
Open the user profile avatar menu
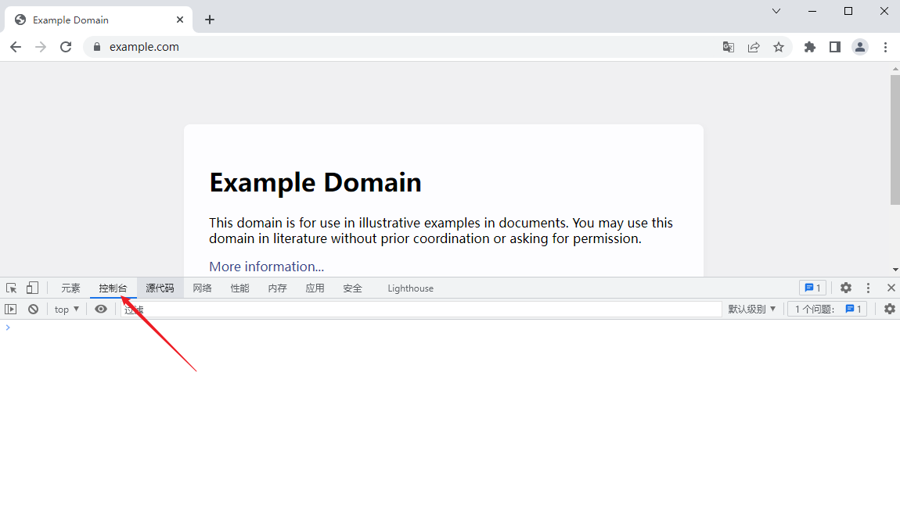click(860, 47)
